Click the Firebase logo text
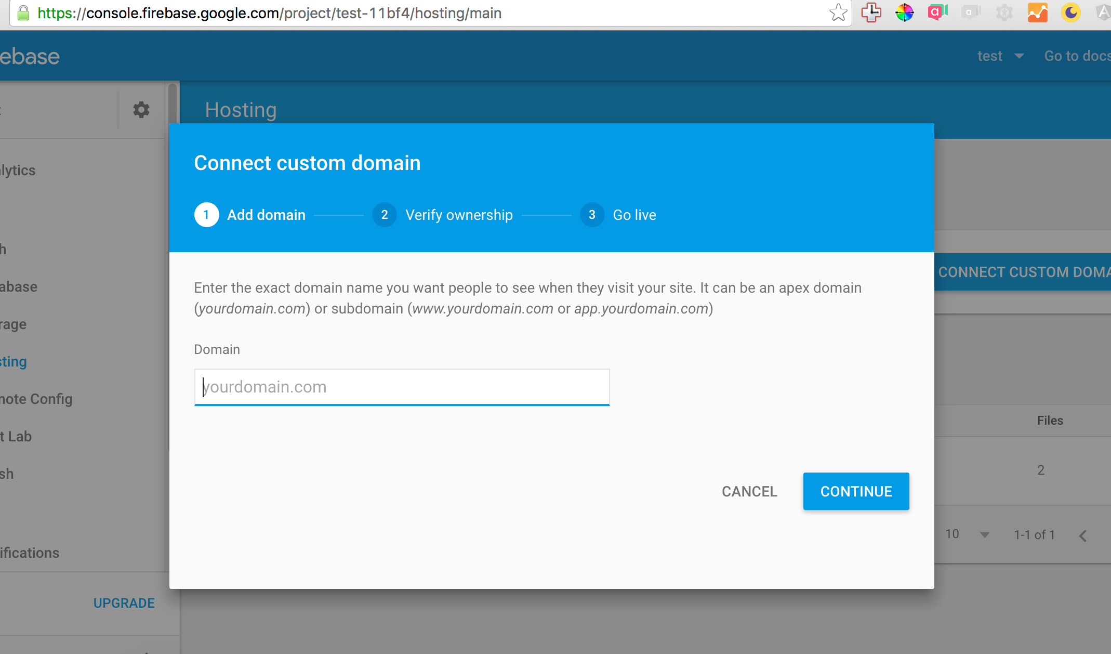The image size is (1111, 654). point(30,56)
